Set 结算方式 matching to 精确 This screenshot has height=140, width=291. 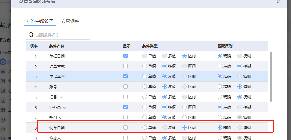tap(220, 66)
